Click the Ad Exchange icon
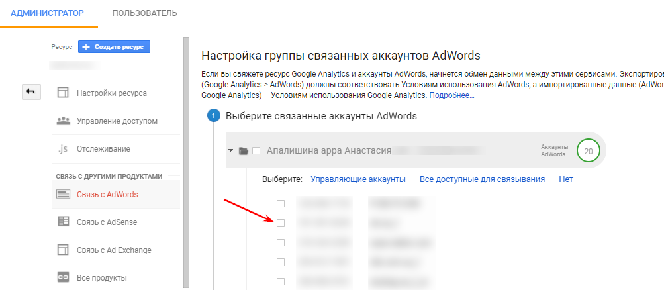The width and height of the screenshot is (664, 290). point(63,250)
